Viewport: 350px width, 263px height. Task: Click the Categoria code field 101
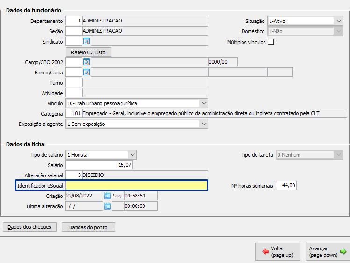click(74, 113)
